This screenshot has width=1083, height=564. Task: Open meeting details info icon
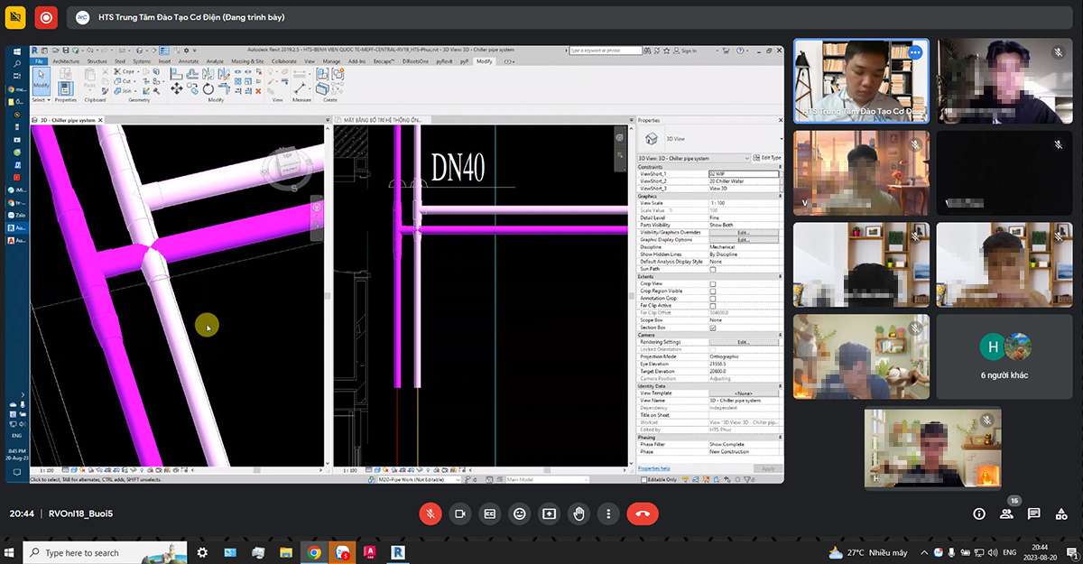979,513
